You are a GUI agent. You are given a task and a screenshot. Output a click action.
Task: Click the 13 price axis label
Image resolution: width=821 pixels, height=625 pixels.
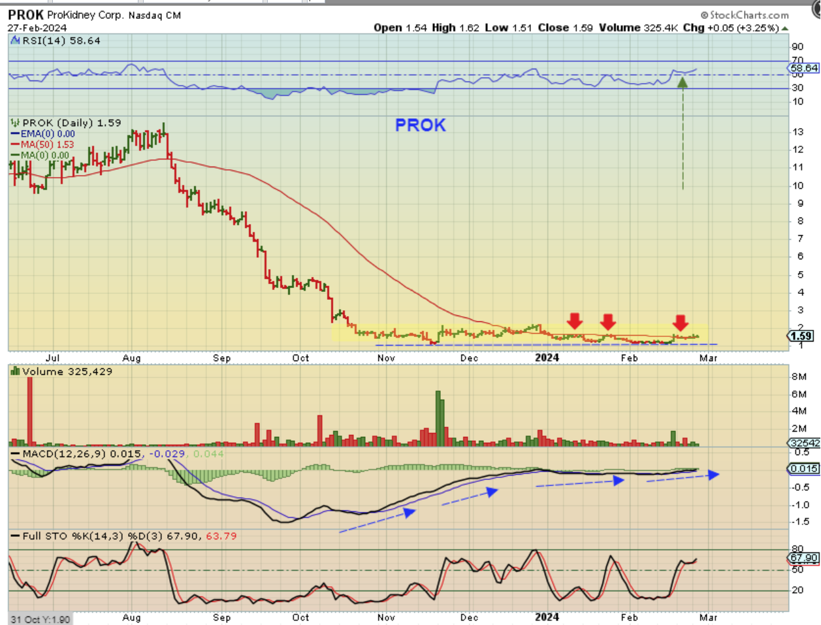tap(797, 132)
